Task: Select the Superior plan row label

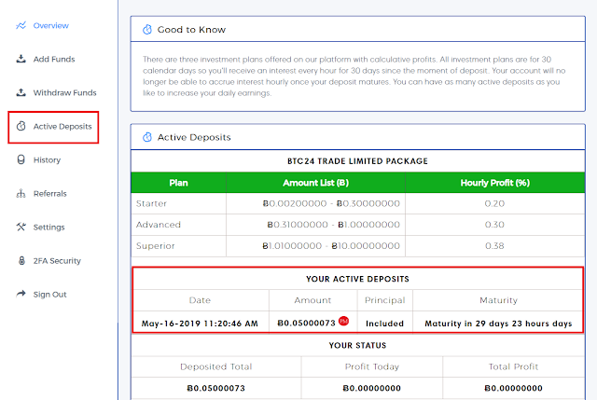Action: (x=156, y=246)
